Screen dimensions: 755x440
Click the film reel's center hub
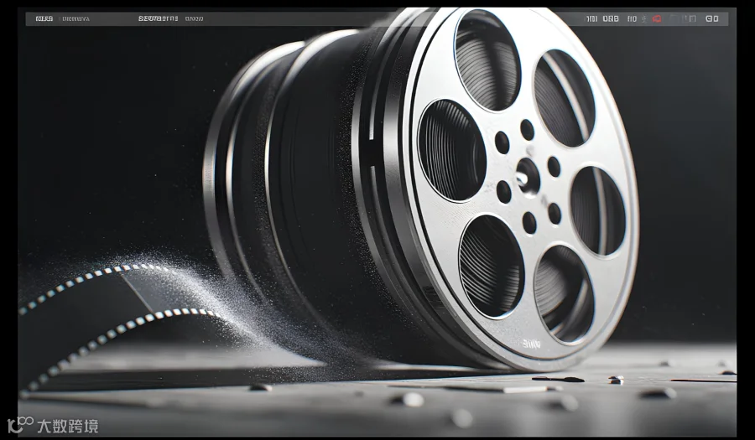tap(528, 177)
